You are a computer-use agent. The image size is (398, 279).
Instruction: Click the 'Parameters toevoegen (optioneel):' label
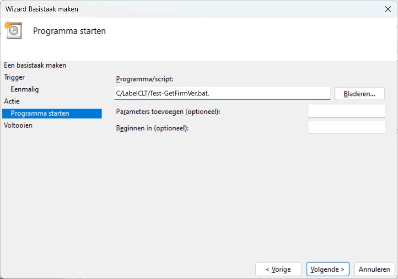(x=168, y=111)
